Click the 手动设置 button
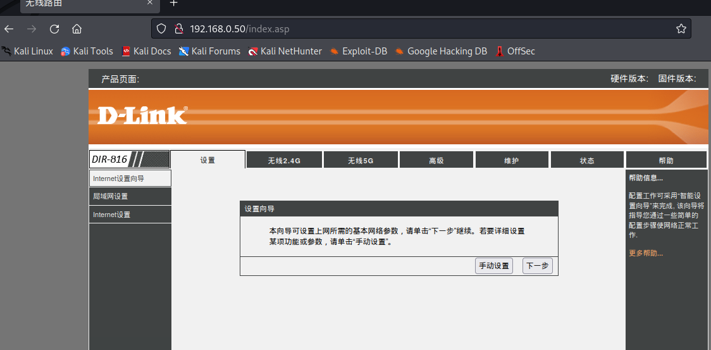 tap(494, 266)
